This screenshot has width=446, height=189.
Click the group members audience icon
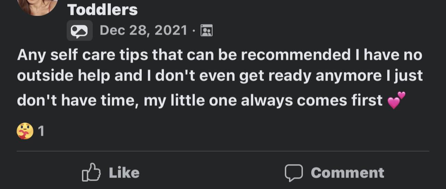(207, 31)
